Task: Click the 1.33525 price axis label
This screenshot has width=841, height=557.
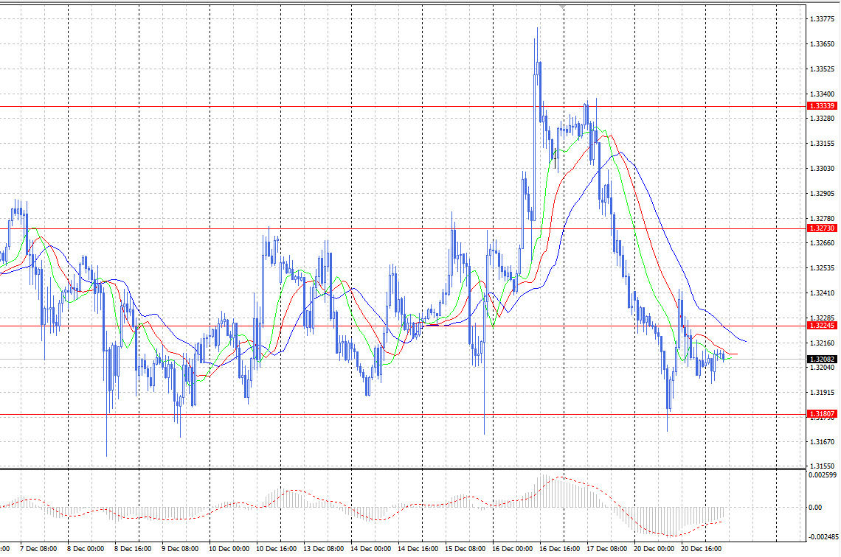Action: click(x=822, y=69)
